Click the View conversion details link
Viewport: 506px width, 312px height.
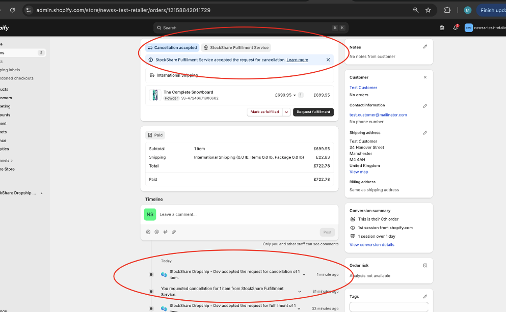pos(371,245)
